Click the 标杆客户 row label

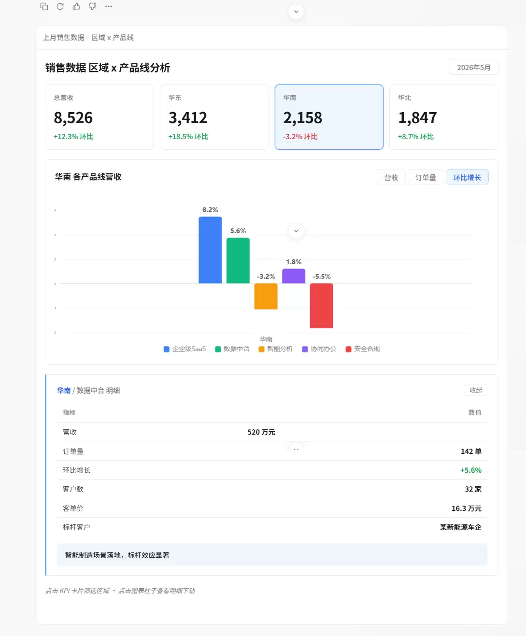(76, 527)
